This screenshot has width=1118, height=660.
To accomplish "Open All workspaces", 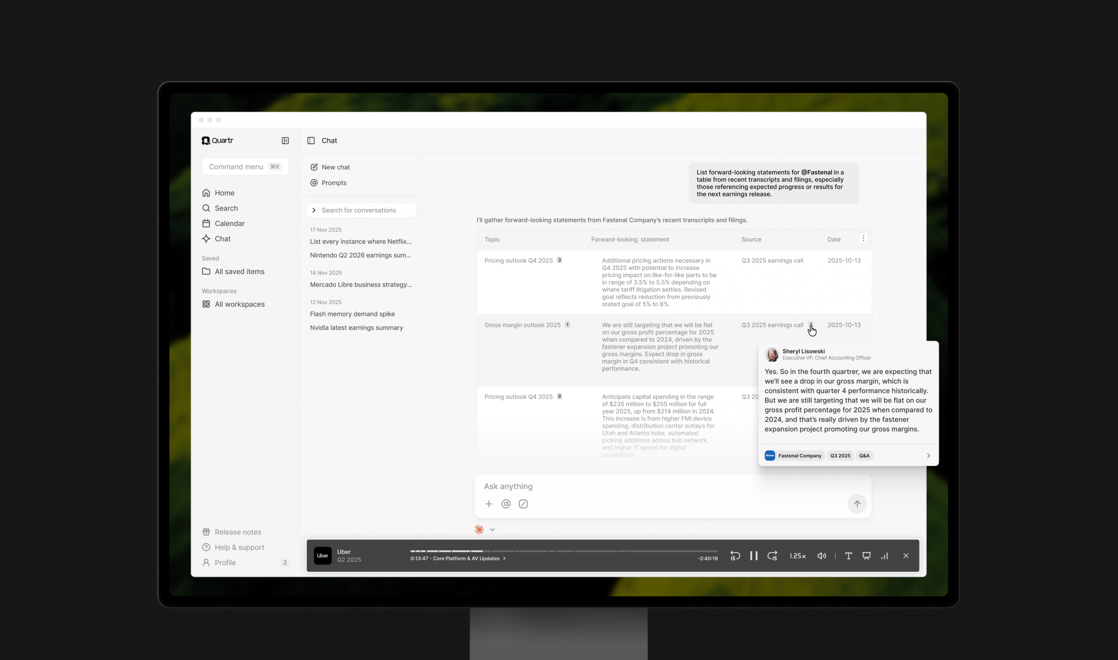I will click(233, 304).
